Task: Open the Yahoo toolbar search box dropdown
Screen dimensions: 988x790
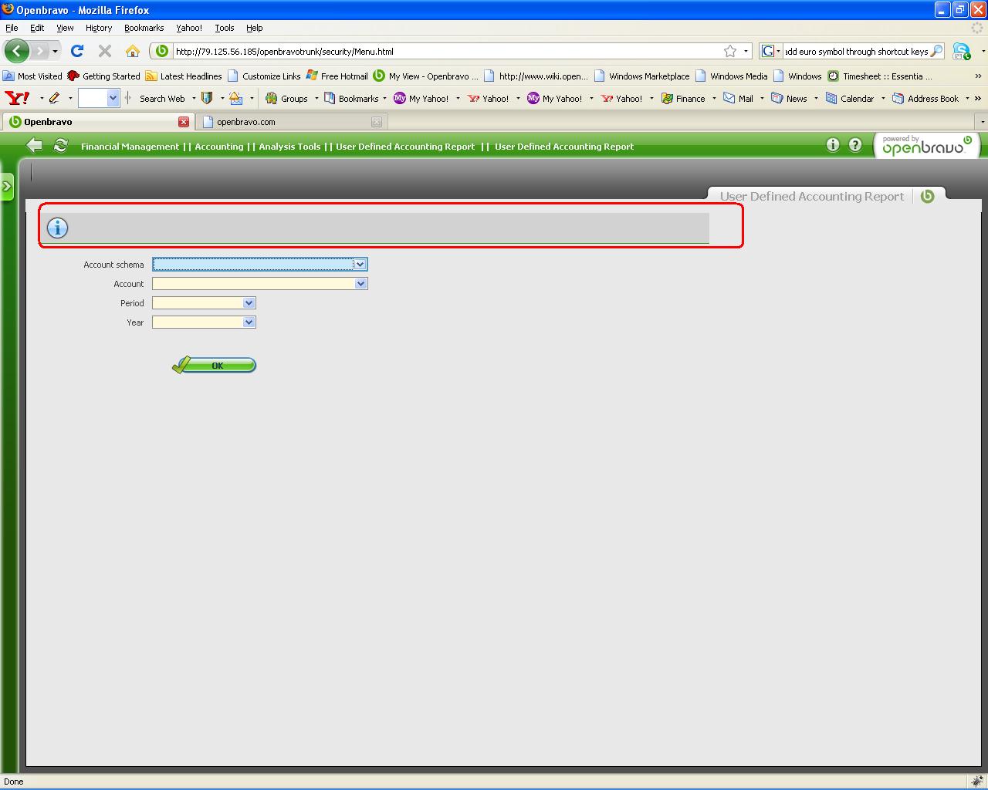Action: [113, 98]
